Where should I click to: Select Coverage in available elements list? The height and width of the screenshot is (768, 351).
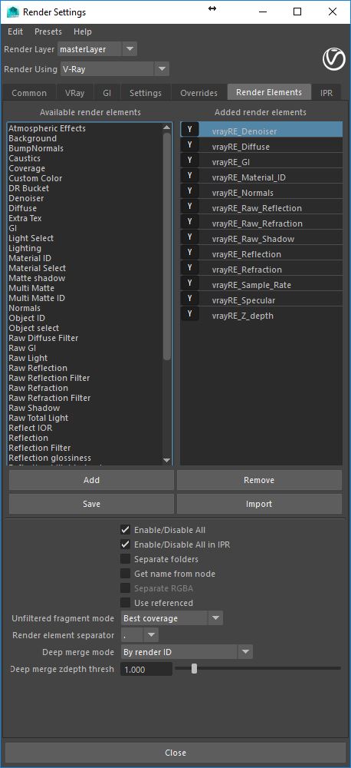pyautogui.click(x=26, y=168)
